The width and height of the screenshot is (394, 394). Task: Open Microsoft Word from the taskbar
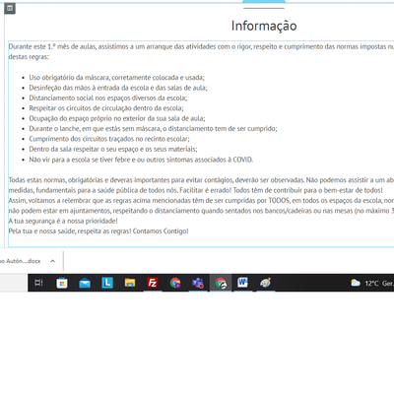tap(243, 283)
